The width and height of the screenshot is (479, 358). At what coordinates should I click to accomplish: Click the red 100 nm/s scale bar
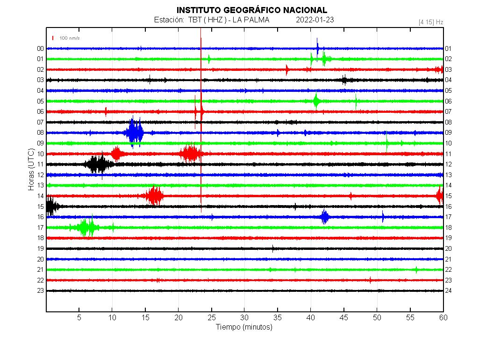tap(53, 38)
